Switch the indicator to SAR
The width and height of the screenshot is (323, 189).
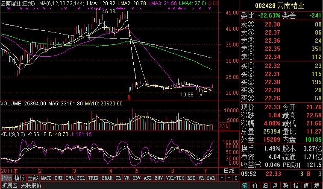(211, 178)
